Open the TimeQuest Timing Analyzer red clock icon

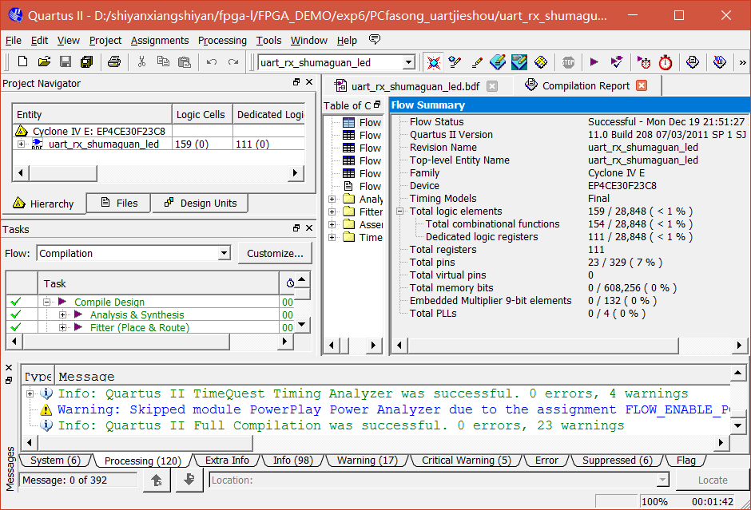tap(666, 62)
